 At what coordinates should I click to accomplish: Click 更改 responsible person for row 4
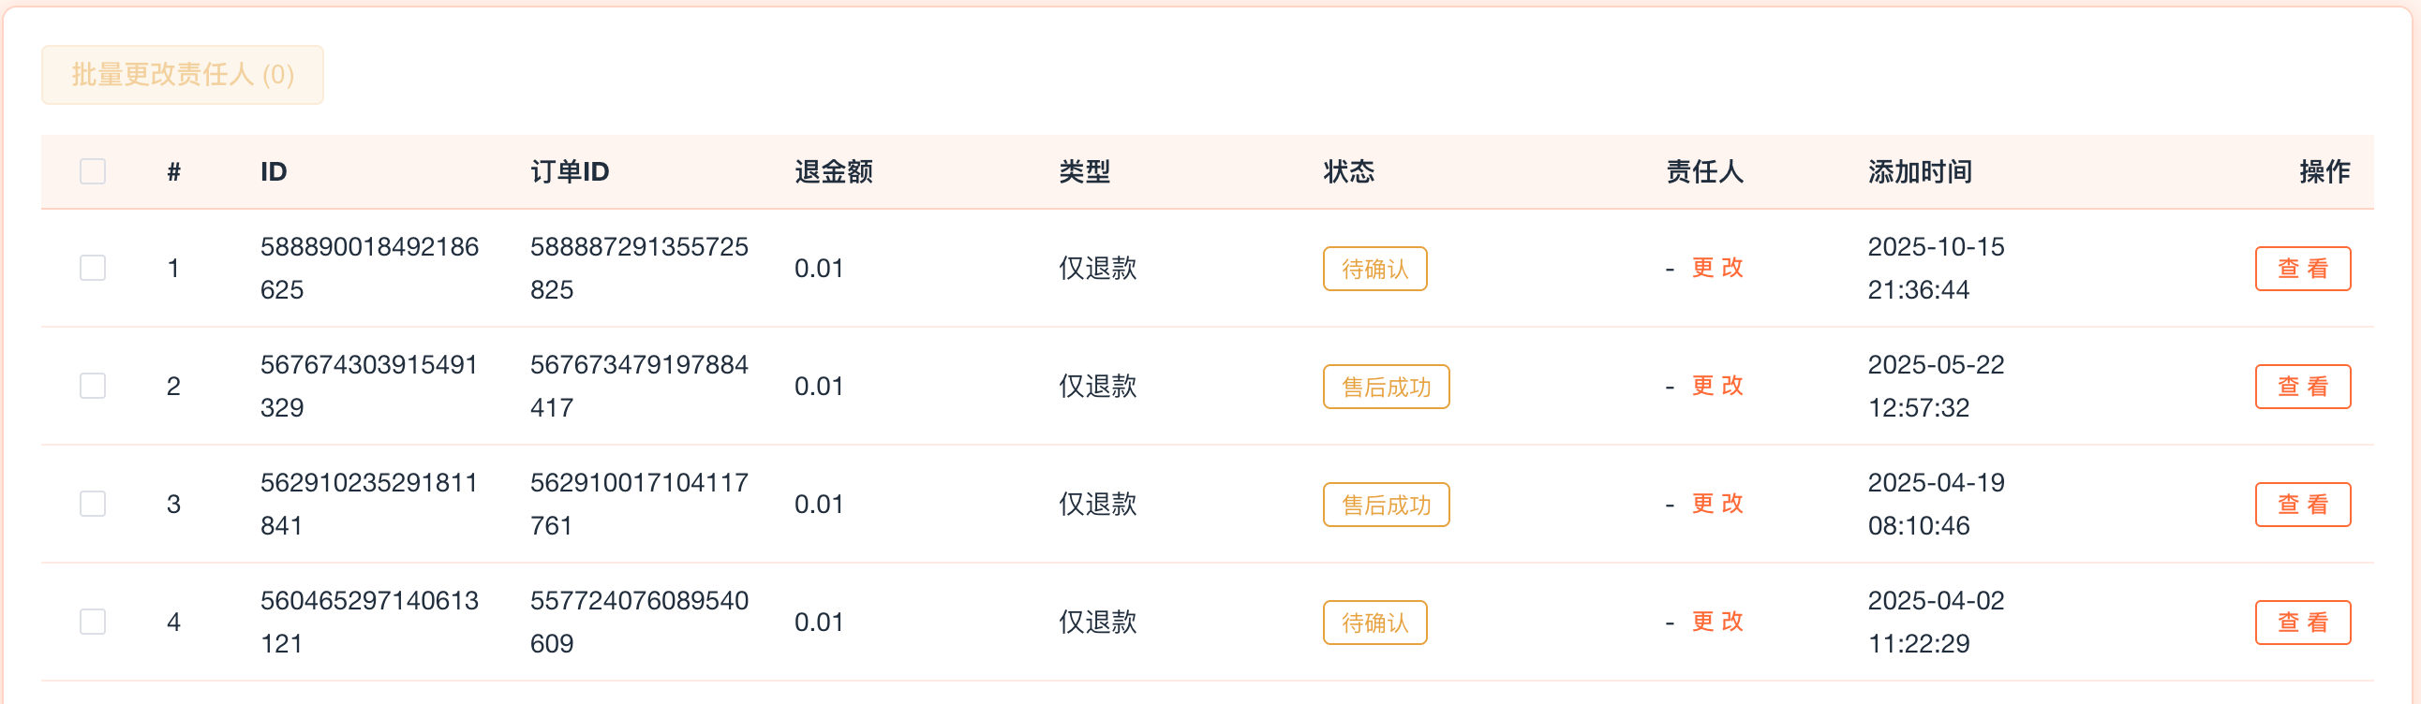[1717, 622]
